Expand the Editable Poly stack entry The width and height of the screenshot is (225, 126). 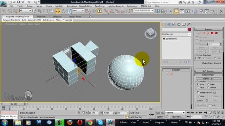(164, 39)
